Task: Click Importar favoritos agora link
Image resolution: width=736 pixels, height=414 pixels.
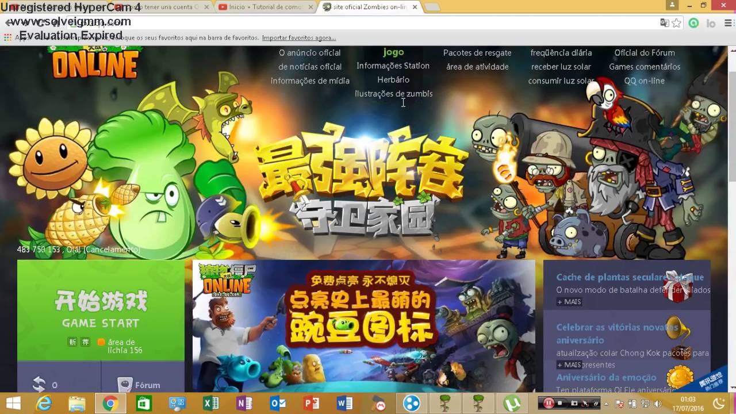Action: (299, 38)
